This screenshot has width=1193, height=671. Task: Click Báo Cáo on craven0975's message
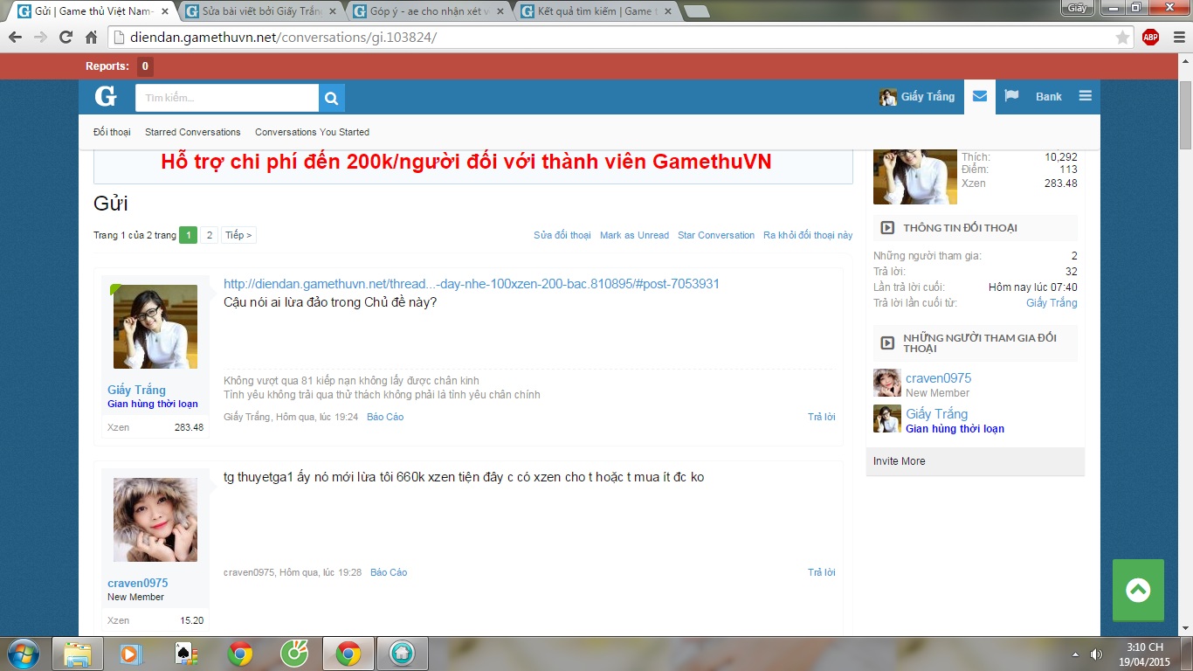click(x=389, y=572)
